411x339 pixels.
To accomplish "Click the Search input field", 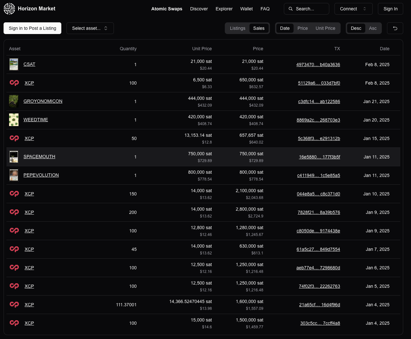I will 307,9.
